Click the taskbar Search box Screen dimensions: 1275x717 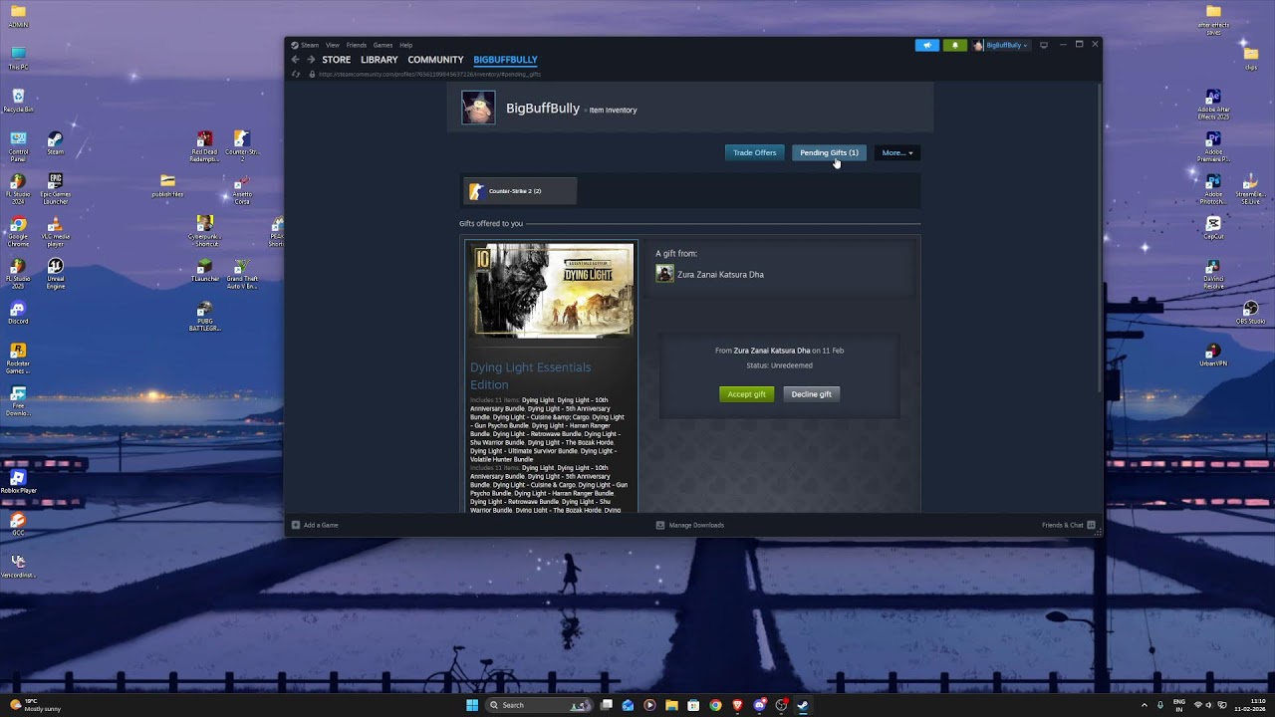point(539,705)
